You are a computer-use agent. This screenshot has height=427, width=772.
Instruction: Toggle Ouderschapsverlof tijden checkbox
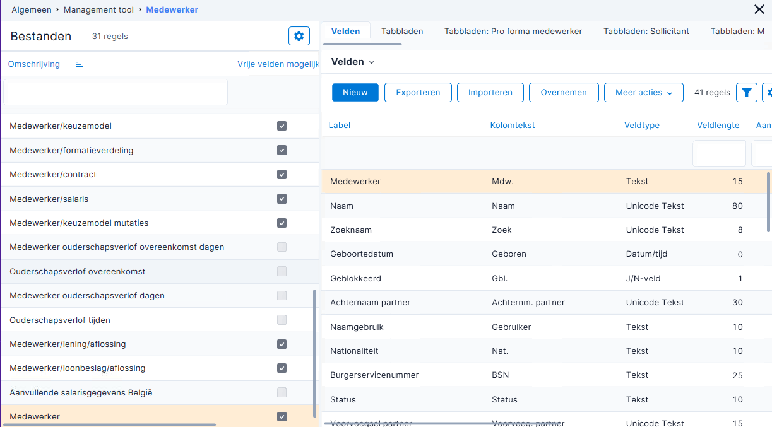(x=282, y=320)
